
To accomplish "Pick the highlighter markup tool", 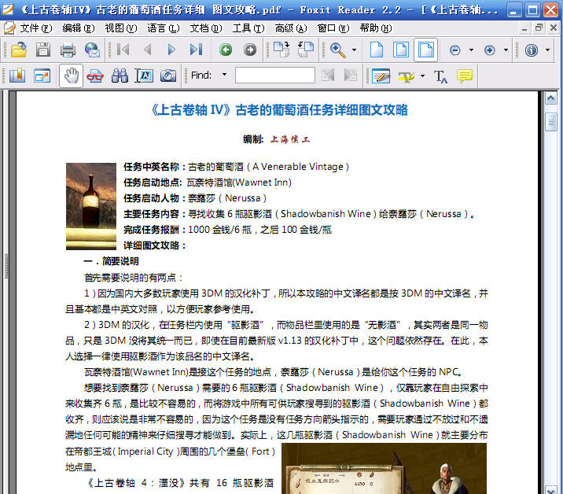I will click(x=406, y=76).
